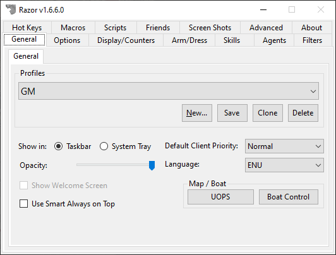Go to the Scripts tab
Screen dimensions: 336x255
point(116,28)
